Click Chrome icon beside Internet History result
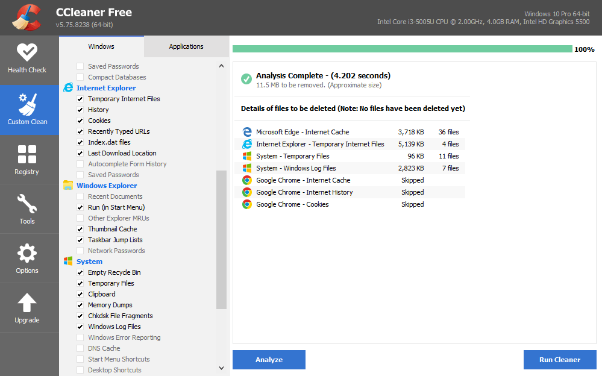The width and height of the screenshot is (602, 376). click(247, 192)
